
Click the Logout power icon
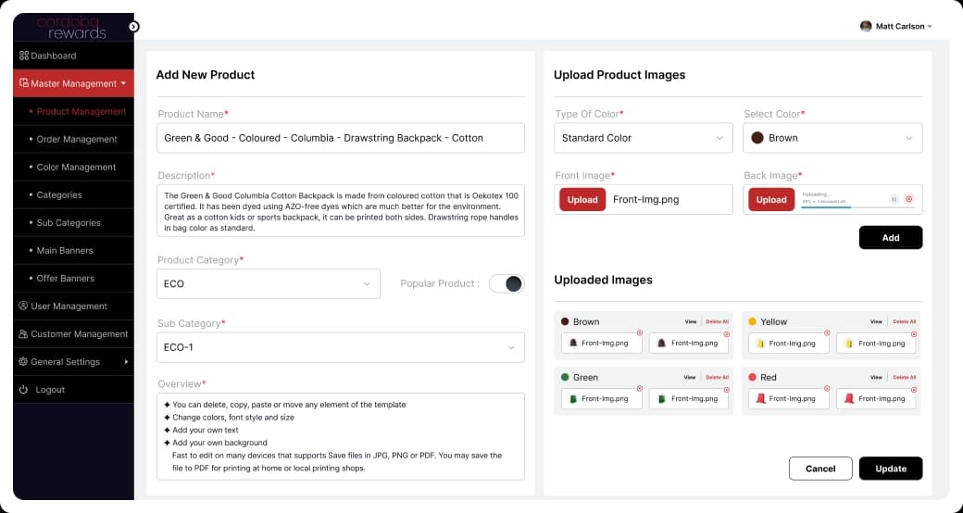pos(23,390)
